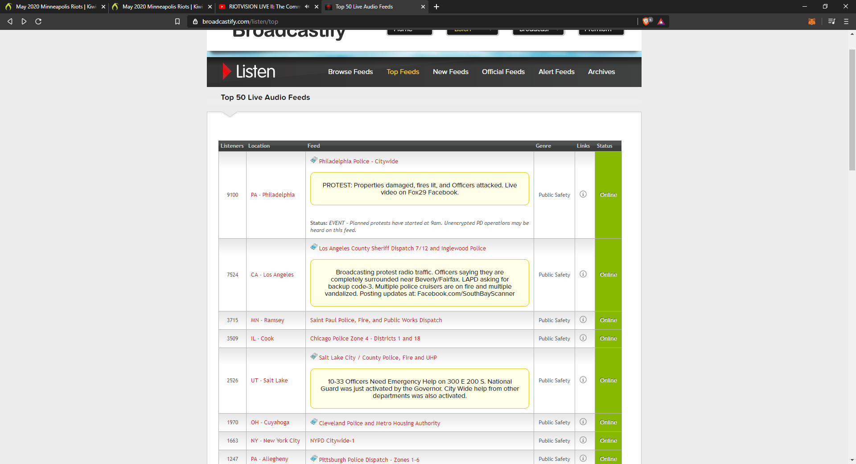The image size is (856, 464).
Task: Click the tag icon beside Salt Lake City feed
Action: [x=314, y=356]
